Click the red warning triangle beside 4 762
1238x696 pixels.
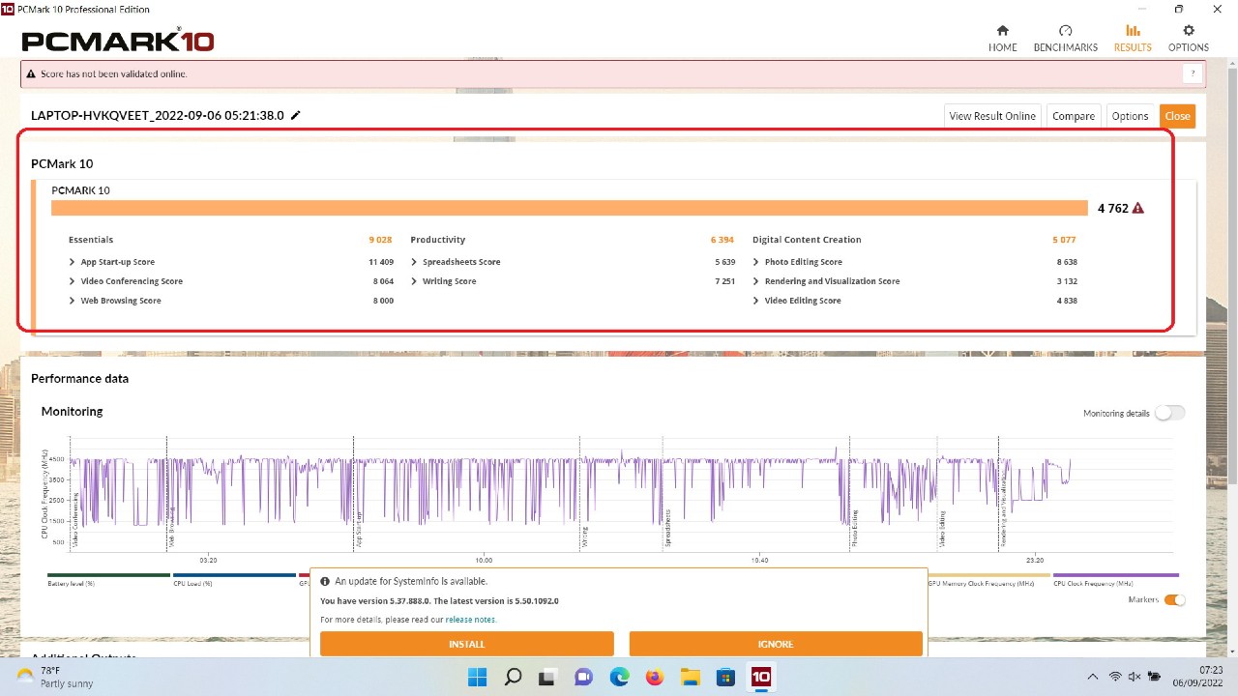(1137, 208)
